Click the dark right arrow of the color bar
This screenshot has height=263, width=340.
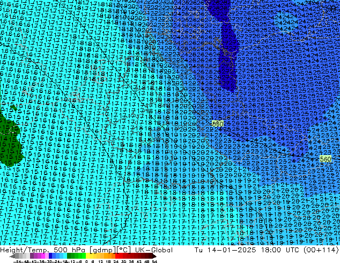pyautogui.click(x=154, y=256)
